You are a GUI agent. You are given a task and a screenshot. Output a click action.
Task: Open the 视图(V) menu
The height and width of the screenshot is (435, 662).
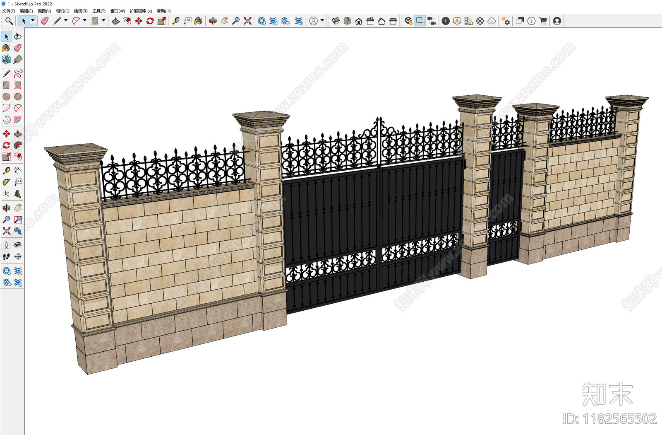point(44,11)
